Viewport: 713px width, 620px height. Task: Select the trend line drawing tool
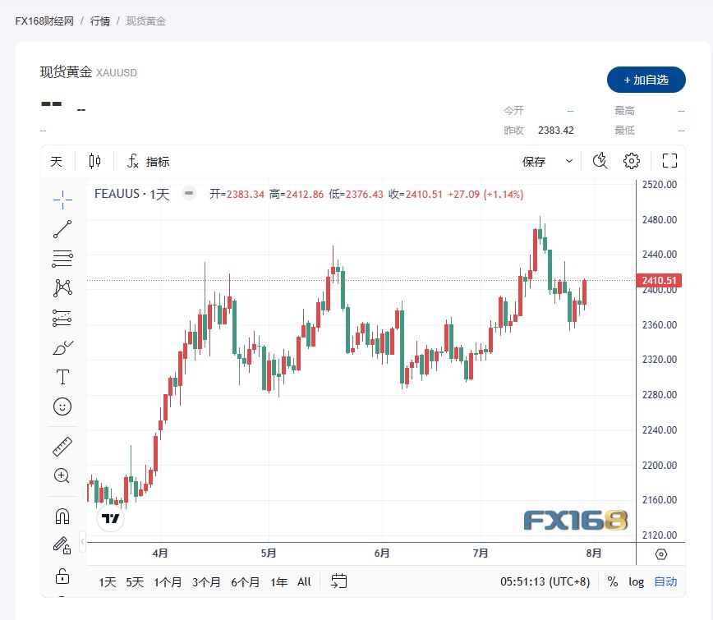(62, 229)
